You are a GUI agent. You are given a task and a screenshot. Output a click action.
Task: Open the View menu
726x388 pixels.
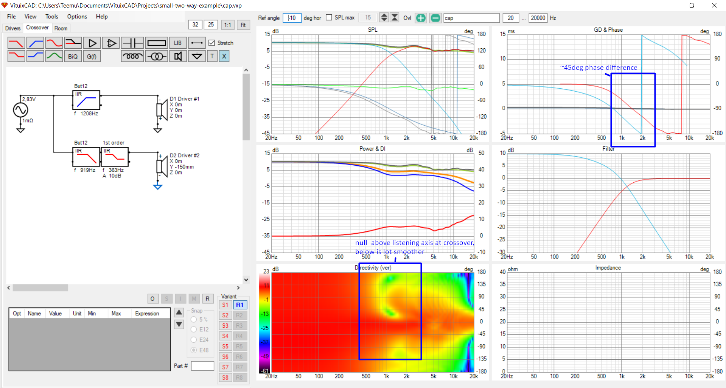click(30, 17)
